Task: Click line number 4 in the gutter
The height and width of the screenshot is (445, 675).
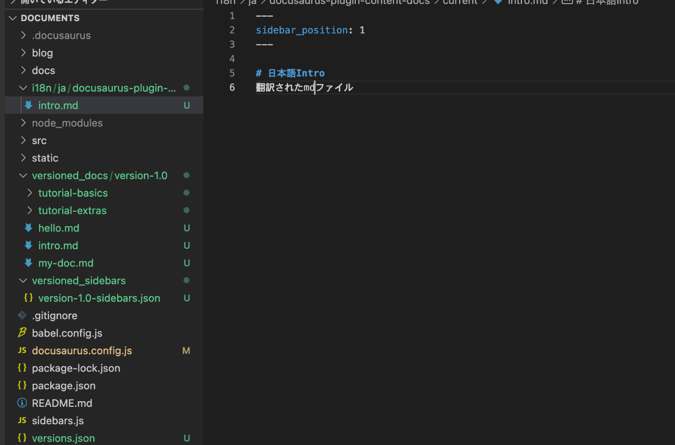Action: tap(232, 59)
